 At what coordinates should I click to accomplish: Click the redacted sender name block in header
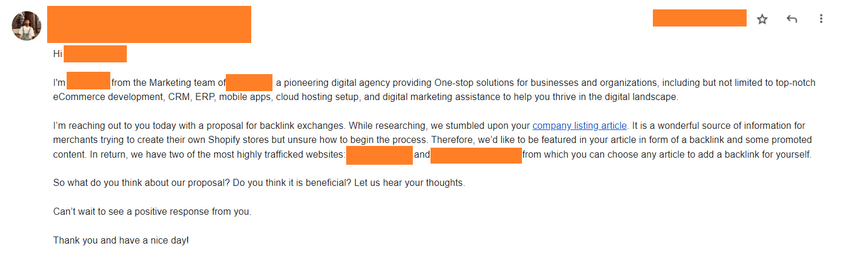pos(149,24)
